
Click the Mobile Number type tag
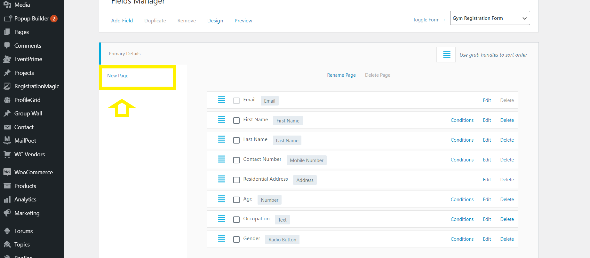307,160
